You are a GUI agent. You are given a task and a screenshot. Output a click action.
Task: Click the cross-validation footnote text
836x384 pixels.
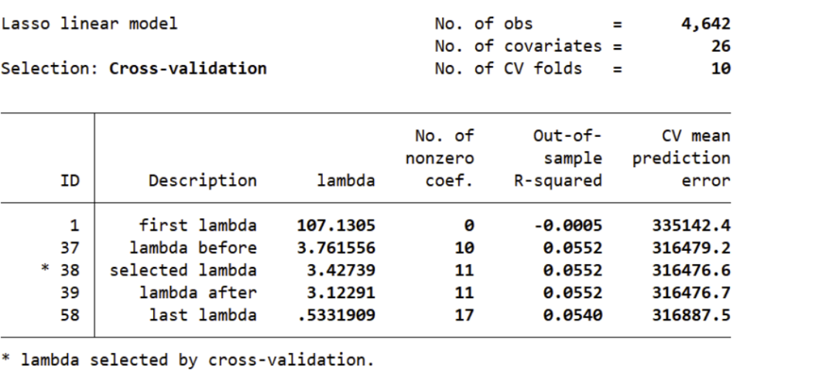[187, 360]
